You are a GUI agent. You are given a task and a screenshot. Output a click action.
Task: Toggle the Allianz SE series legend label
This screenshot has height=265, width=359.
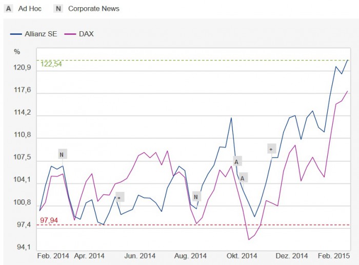click(41, 34)
